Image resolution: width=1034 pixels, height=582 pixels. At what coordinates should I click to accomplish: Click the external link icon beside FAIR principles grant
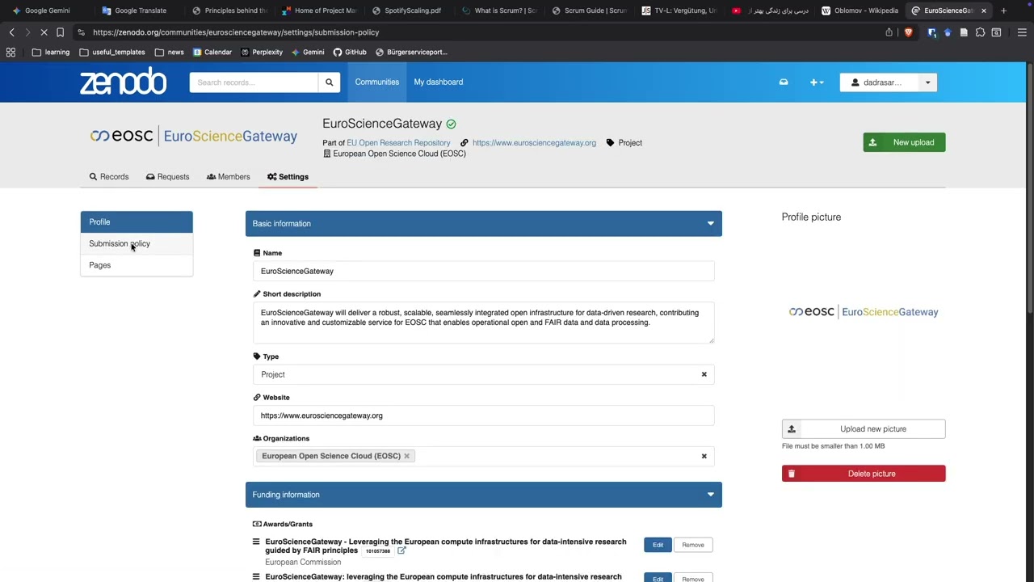[401, 550]
